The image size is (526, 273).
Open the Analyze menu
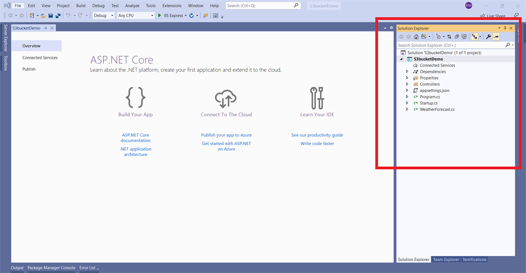pos(132,5)
